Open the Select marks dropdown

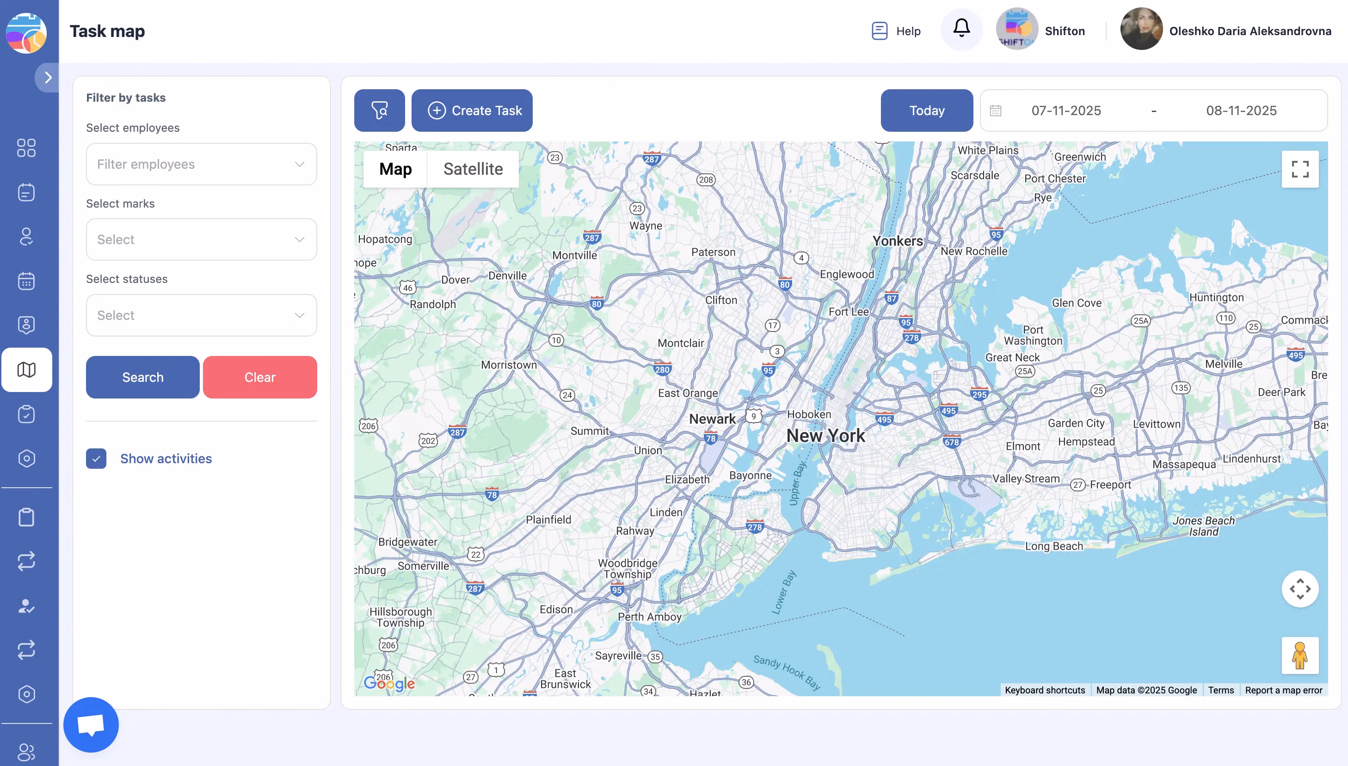click(201, 239)
